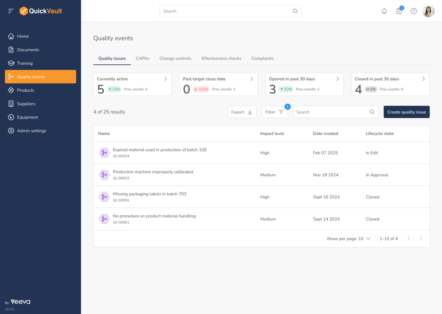The height and width of the screenshot is (314, 442).
Task: Go to Documents in the sidebar
Action: [28, 50]
